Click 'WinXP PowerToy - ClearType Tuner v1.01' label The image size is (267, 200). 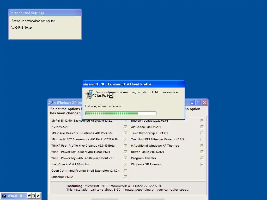pyautogui.click(x=81, y=152)
